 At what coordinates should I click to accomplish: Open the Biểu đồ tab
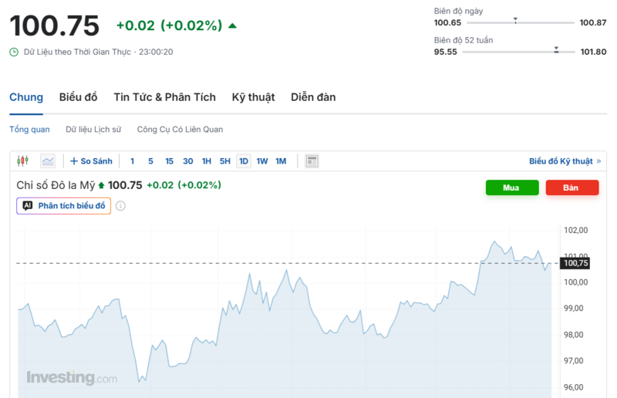79,97
